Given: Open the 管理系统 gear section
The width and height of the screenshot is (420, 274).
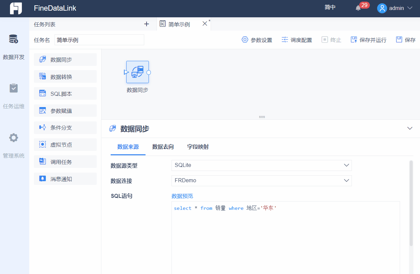Looking at the screenshot, I should pos(14,146).
